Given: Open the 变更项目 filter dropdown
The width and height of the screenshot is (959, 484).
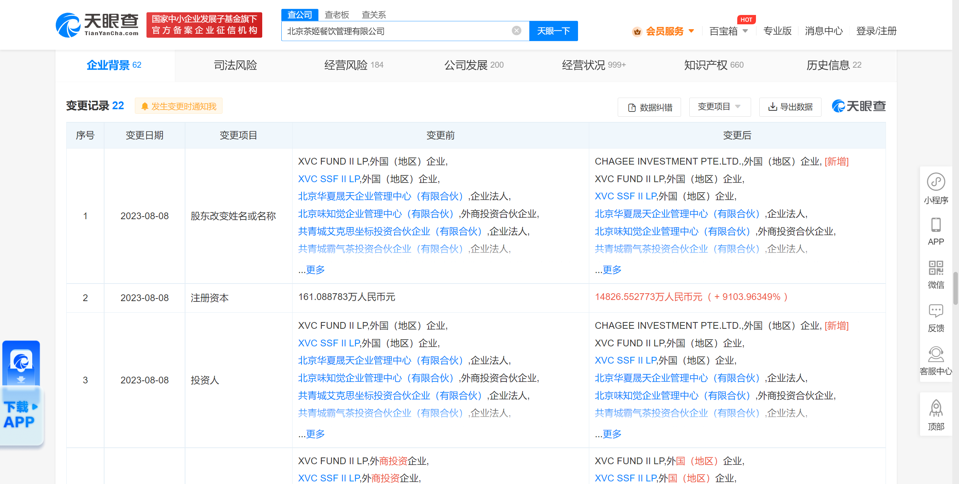Looking at the screenshot, I should [719, 107].
